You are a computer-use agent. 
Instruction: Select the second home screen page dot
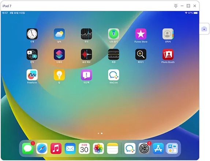point(102,134)
